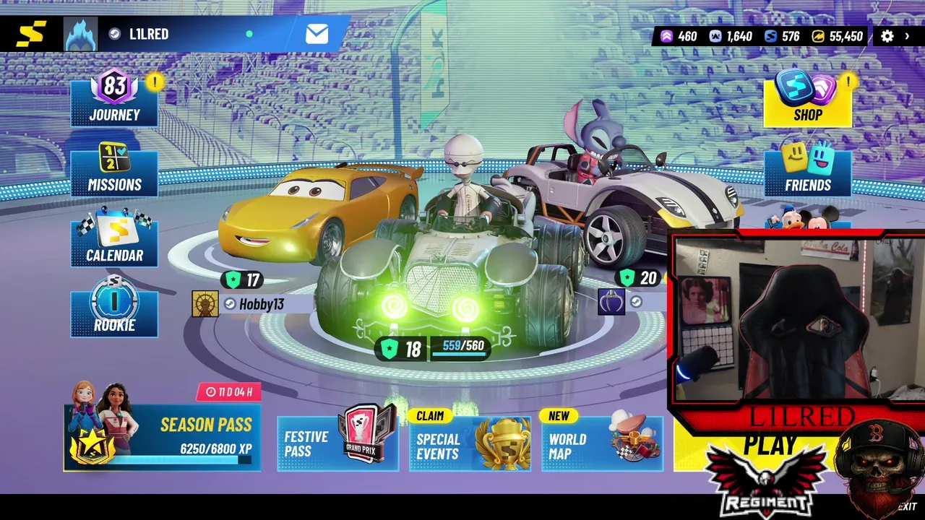View the 1,640 currency balance
925x520 pixels.
point(731,36)
